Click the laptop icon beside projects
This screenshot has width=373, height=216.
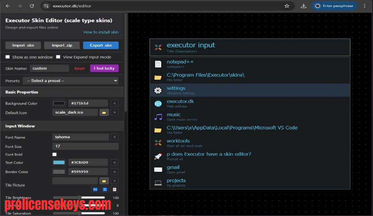pyautogui.click(x=158, y=183)
